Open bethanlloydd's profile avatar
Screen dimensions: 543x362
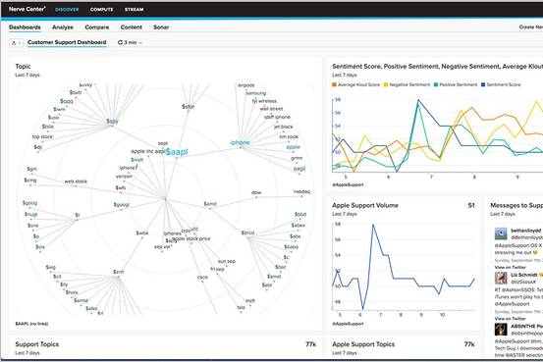(501, 233)
